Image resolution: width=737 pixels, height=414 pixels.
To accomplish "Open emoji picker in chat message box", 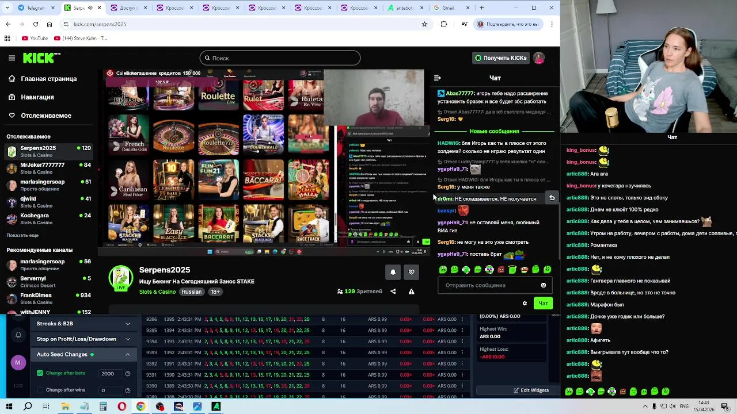I will (544, 285).
